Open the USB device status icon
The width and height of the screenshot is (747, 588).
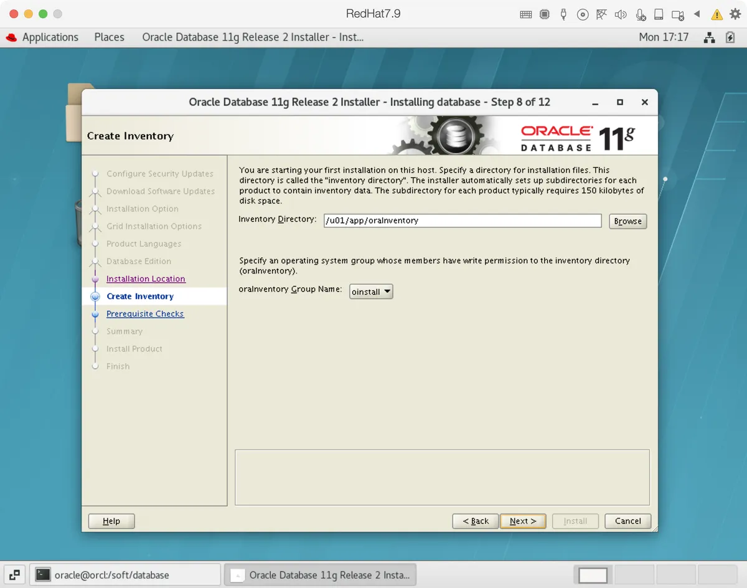point(563,14)
